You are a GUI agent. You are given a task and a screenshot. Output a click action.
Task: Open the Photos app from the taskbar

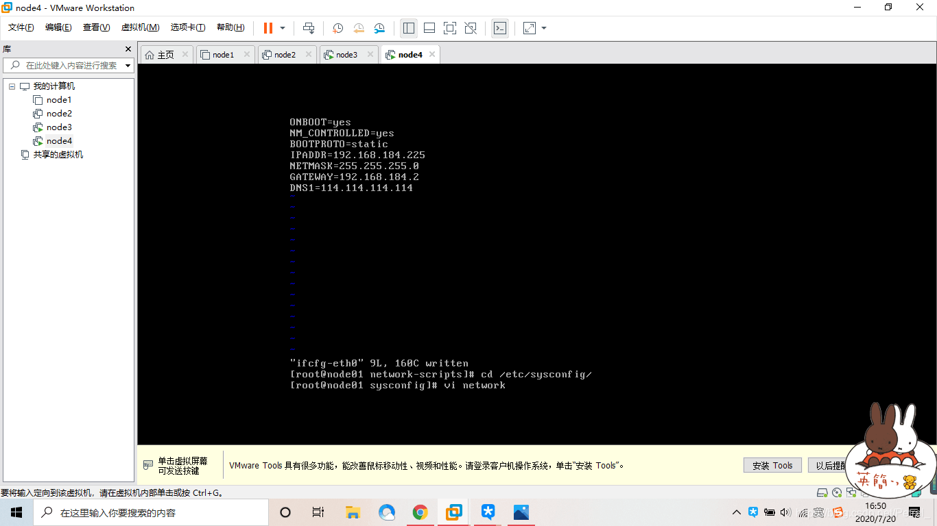click(521, 512)
